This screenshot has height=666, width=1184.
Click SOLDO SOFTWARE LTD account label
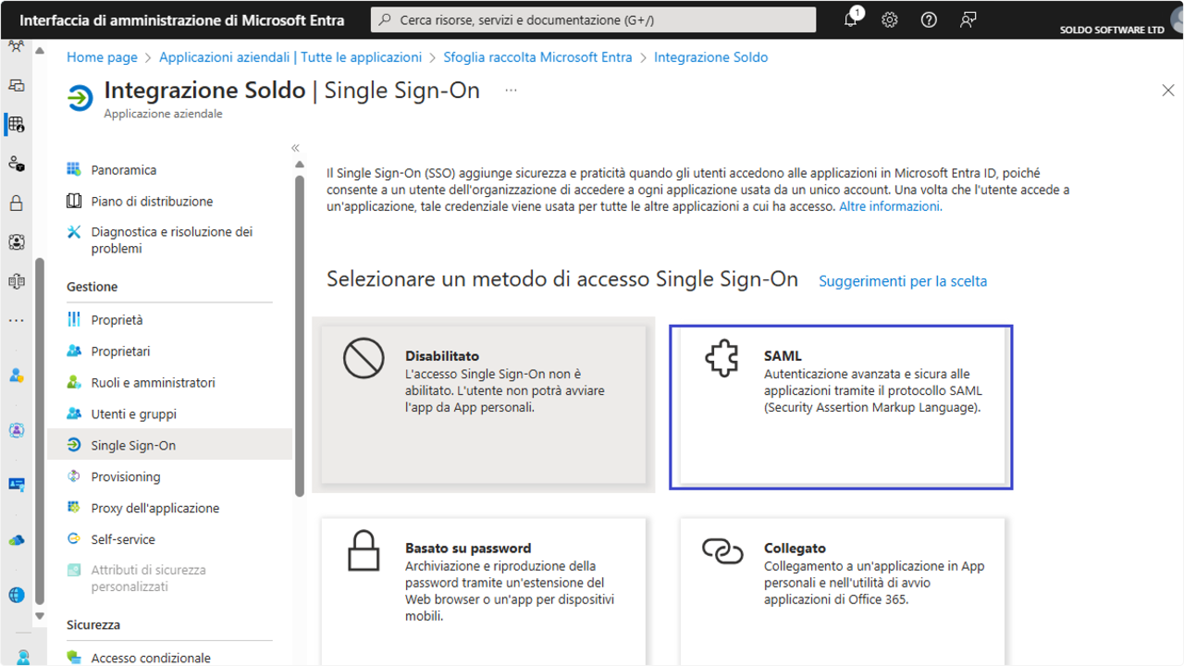coord(1111,30)
